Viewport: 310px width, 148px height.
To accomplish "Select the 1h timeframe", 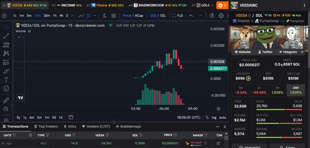I will [x=55, y=15].
